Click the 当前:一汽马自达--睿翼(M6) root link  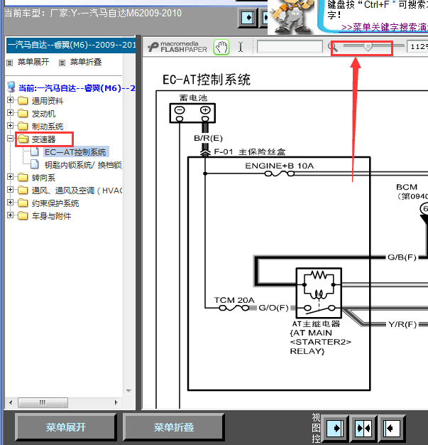(77, 88)
